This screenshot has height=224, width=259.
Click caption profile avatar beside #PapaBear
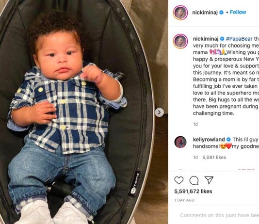coord(180,41)
